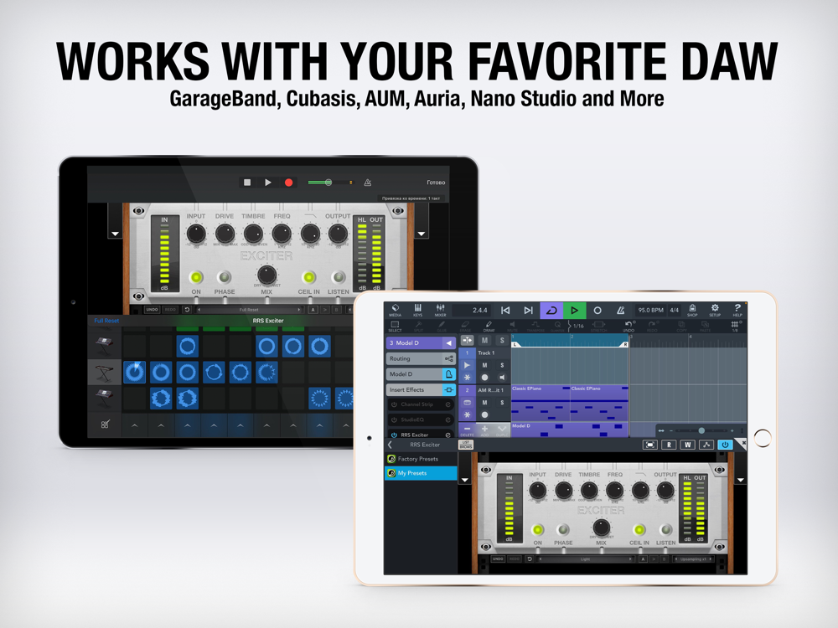
Task: Open the Mixer in Cubasis
Action: (440, 310)
